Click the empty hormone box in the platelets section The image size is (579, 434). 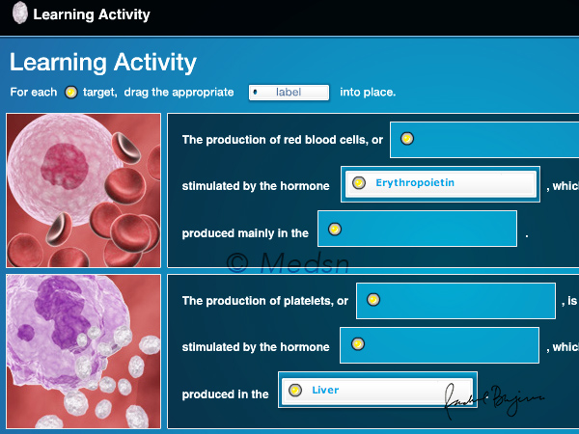(452, 345)
